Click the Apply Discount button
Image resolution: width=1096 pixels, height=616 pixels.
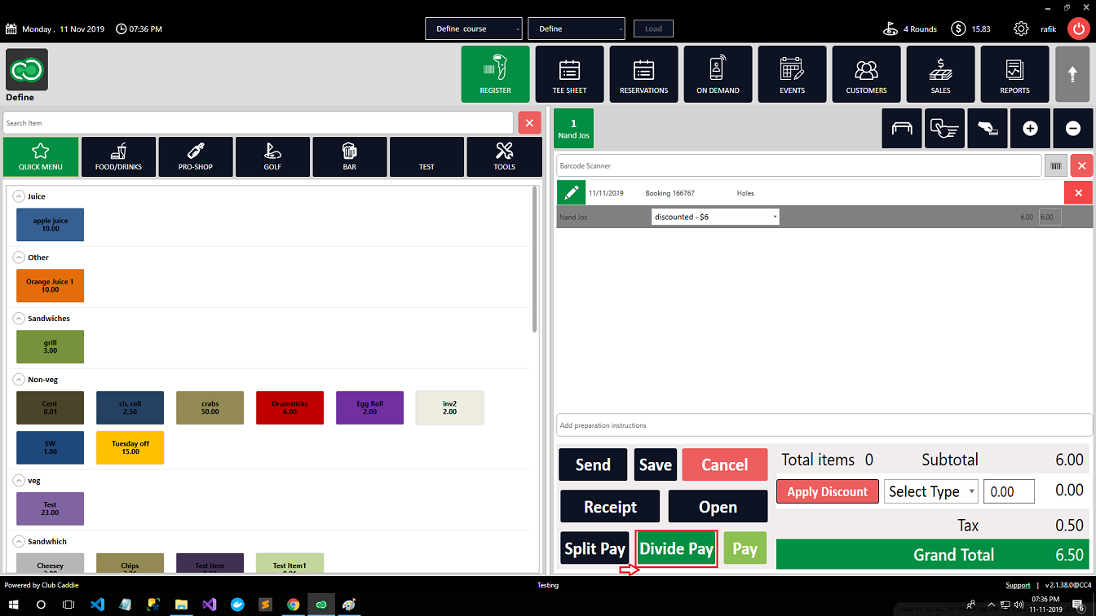[828, 491]
